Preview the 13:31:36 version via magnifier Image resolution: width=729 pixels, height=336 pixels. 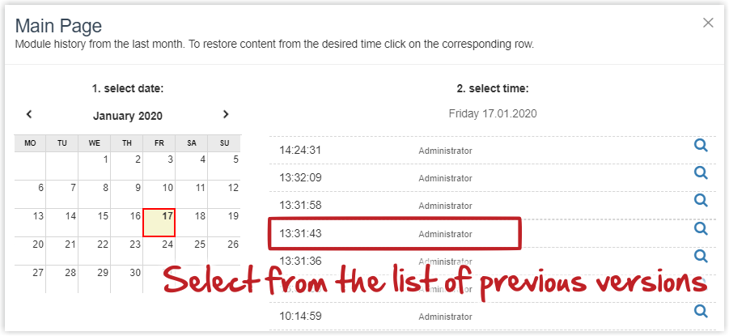(701, 257)
